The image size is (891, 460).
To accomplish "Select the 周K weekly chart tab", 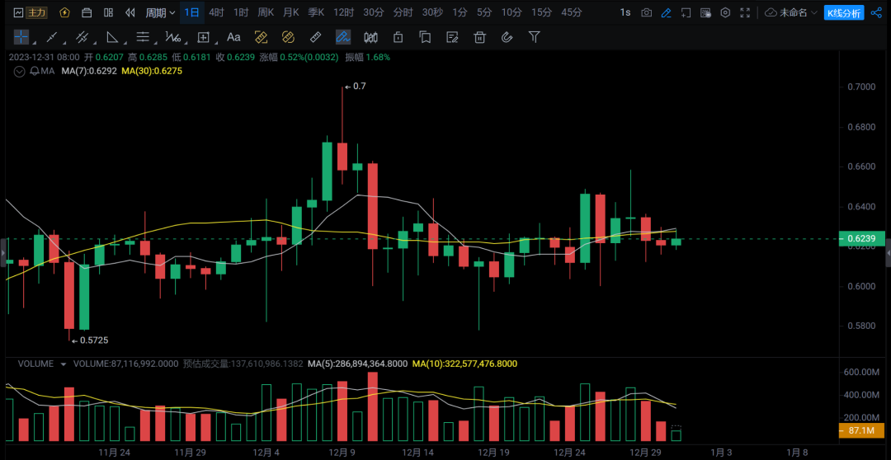I will click(266, 12).
